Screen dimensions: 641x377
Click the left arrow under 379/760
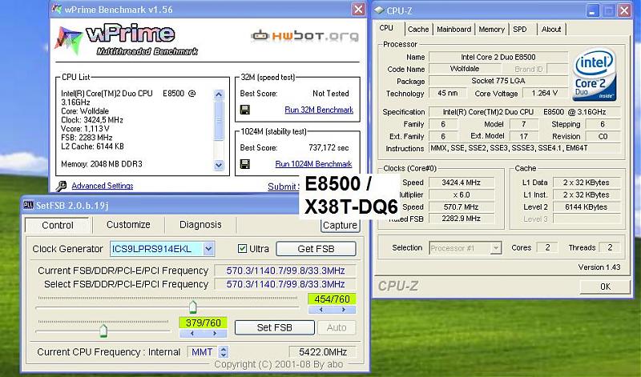click(x=192, y=333)
